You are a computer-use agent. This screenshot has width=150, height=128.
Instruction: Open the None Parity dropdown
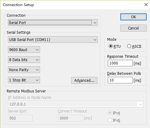click(x=24, y=70)
